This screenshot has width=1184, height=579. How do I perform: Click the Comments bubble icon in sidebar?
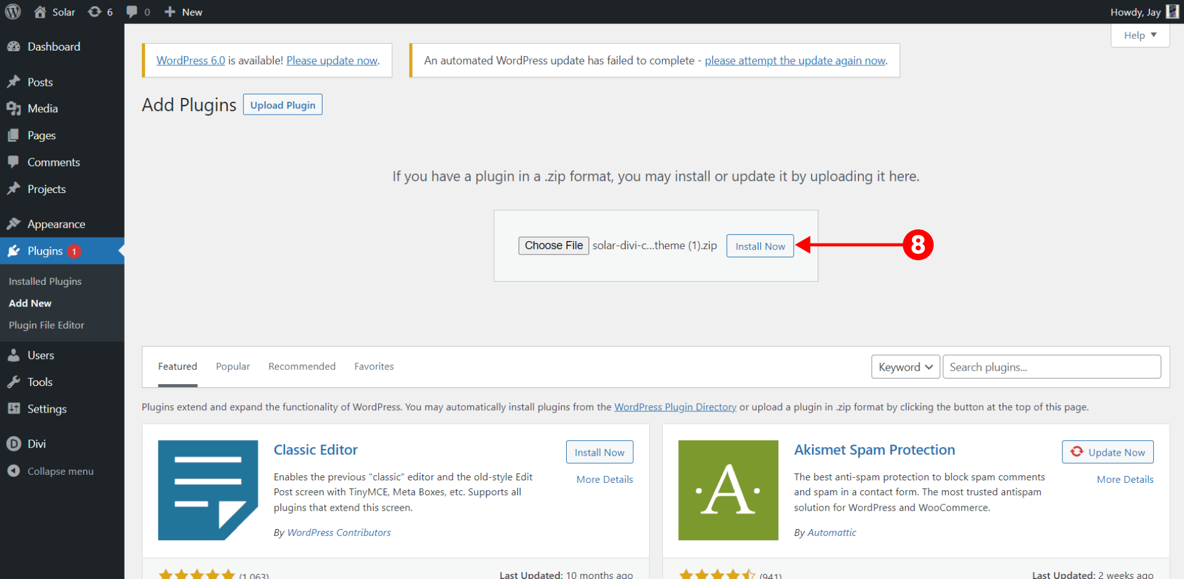pos(14,162)
